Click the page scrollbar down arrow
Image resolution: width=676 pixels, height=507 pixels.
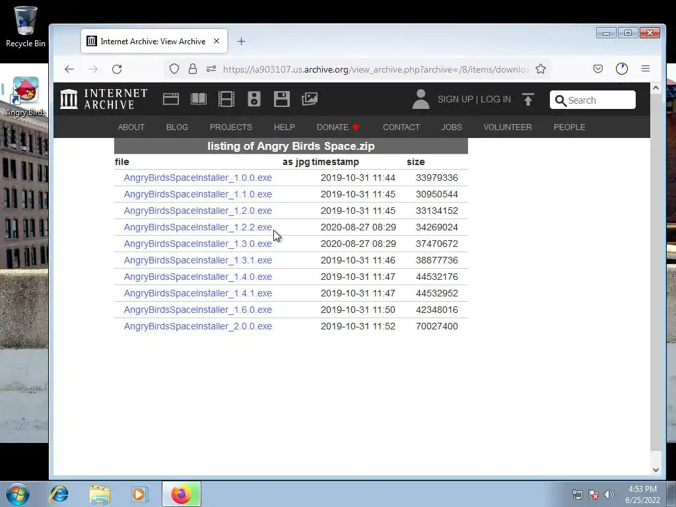click(656, 470)
